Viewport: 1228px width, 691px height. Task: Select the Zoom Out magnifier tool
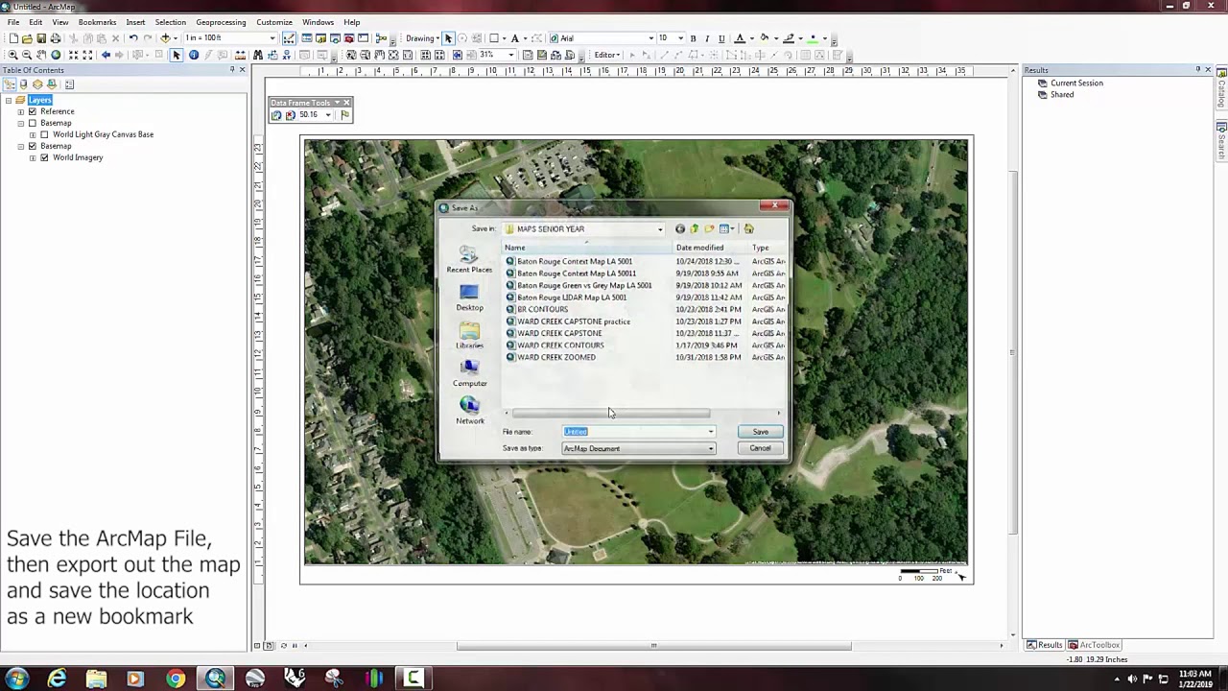tap(27, 55)
